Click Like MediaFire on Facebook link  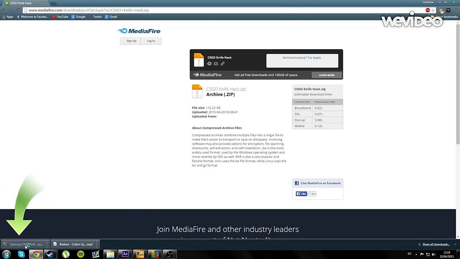pyautogui.click(x=321, y=183)
